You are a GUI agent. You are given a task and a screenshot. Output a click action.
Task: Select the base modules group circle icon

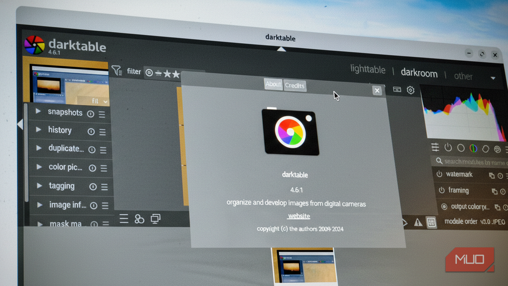coord(461,148)
